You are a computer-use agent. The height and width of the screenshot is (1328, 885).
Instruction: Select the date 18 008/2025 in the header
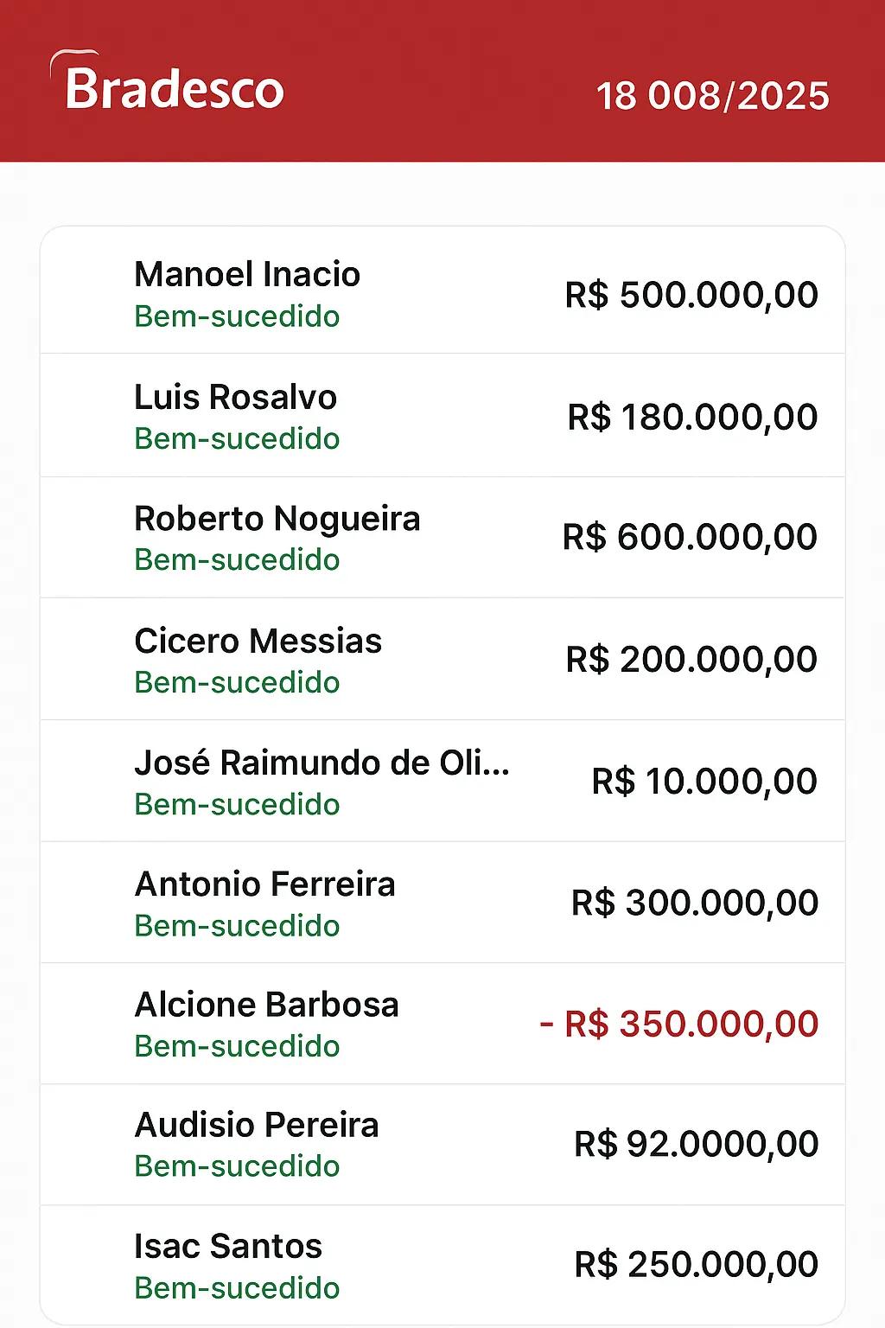click(713, 95)
